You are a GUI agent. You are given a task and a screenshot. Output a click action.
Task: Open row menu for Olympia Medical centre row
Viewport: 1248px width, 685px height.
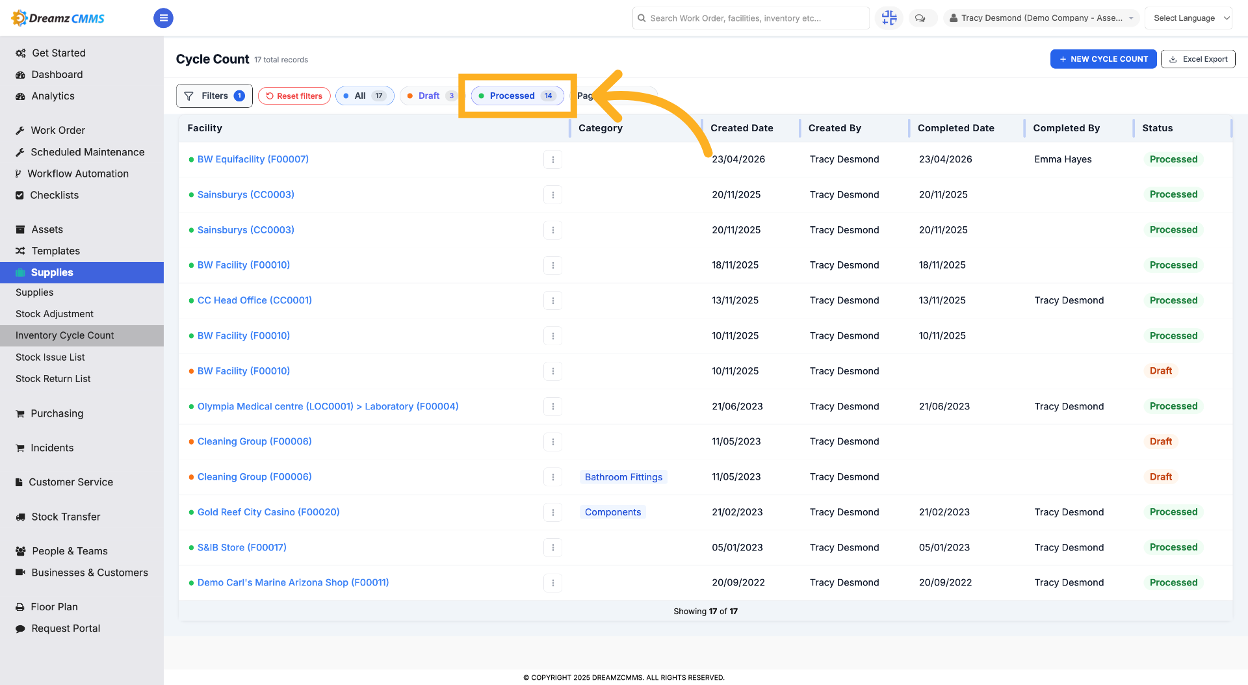tap(553, 406)
